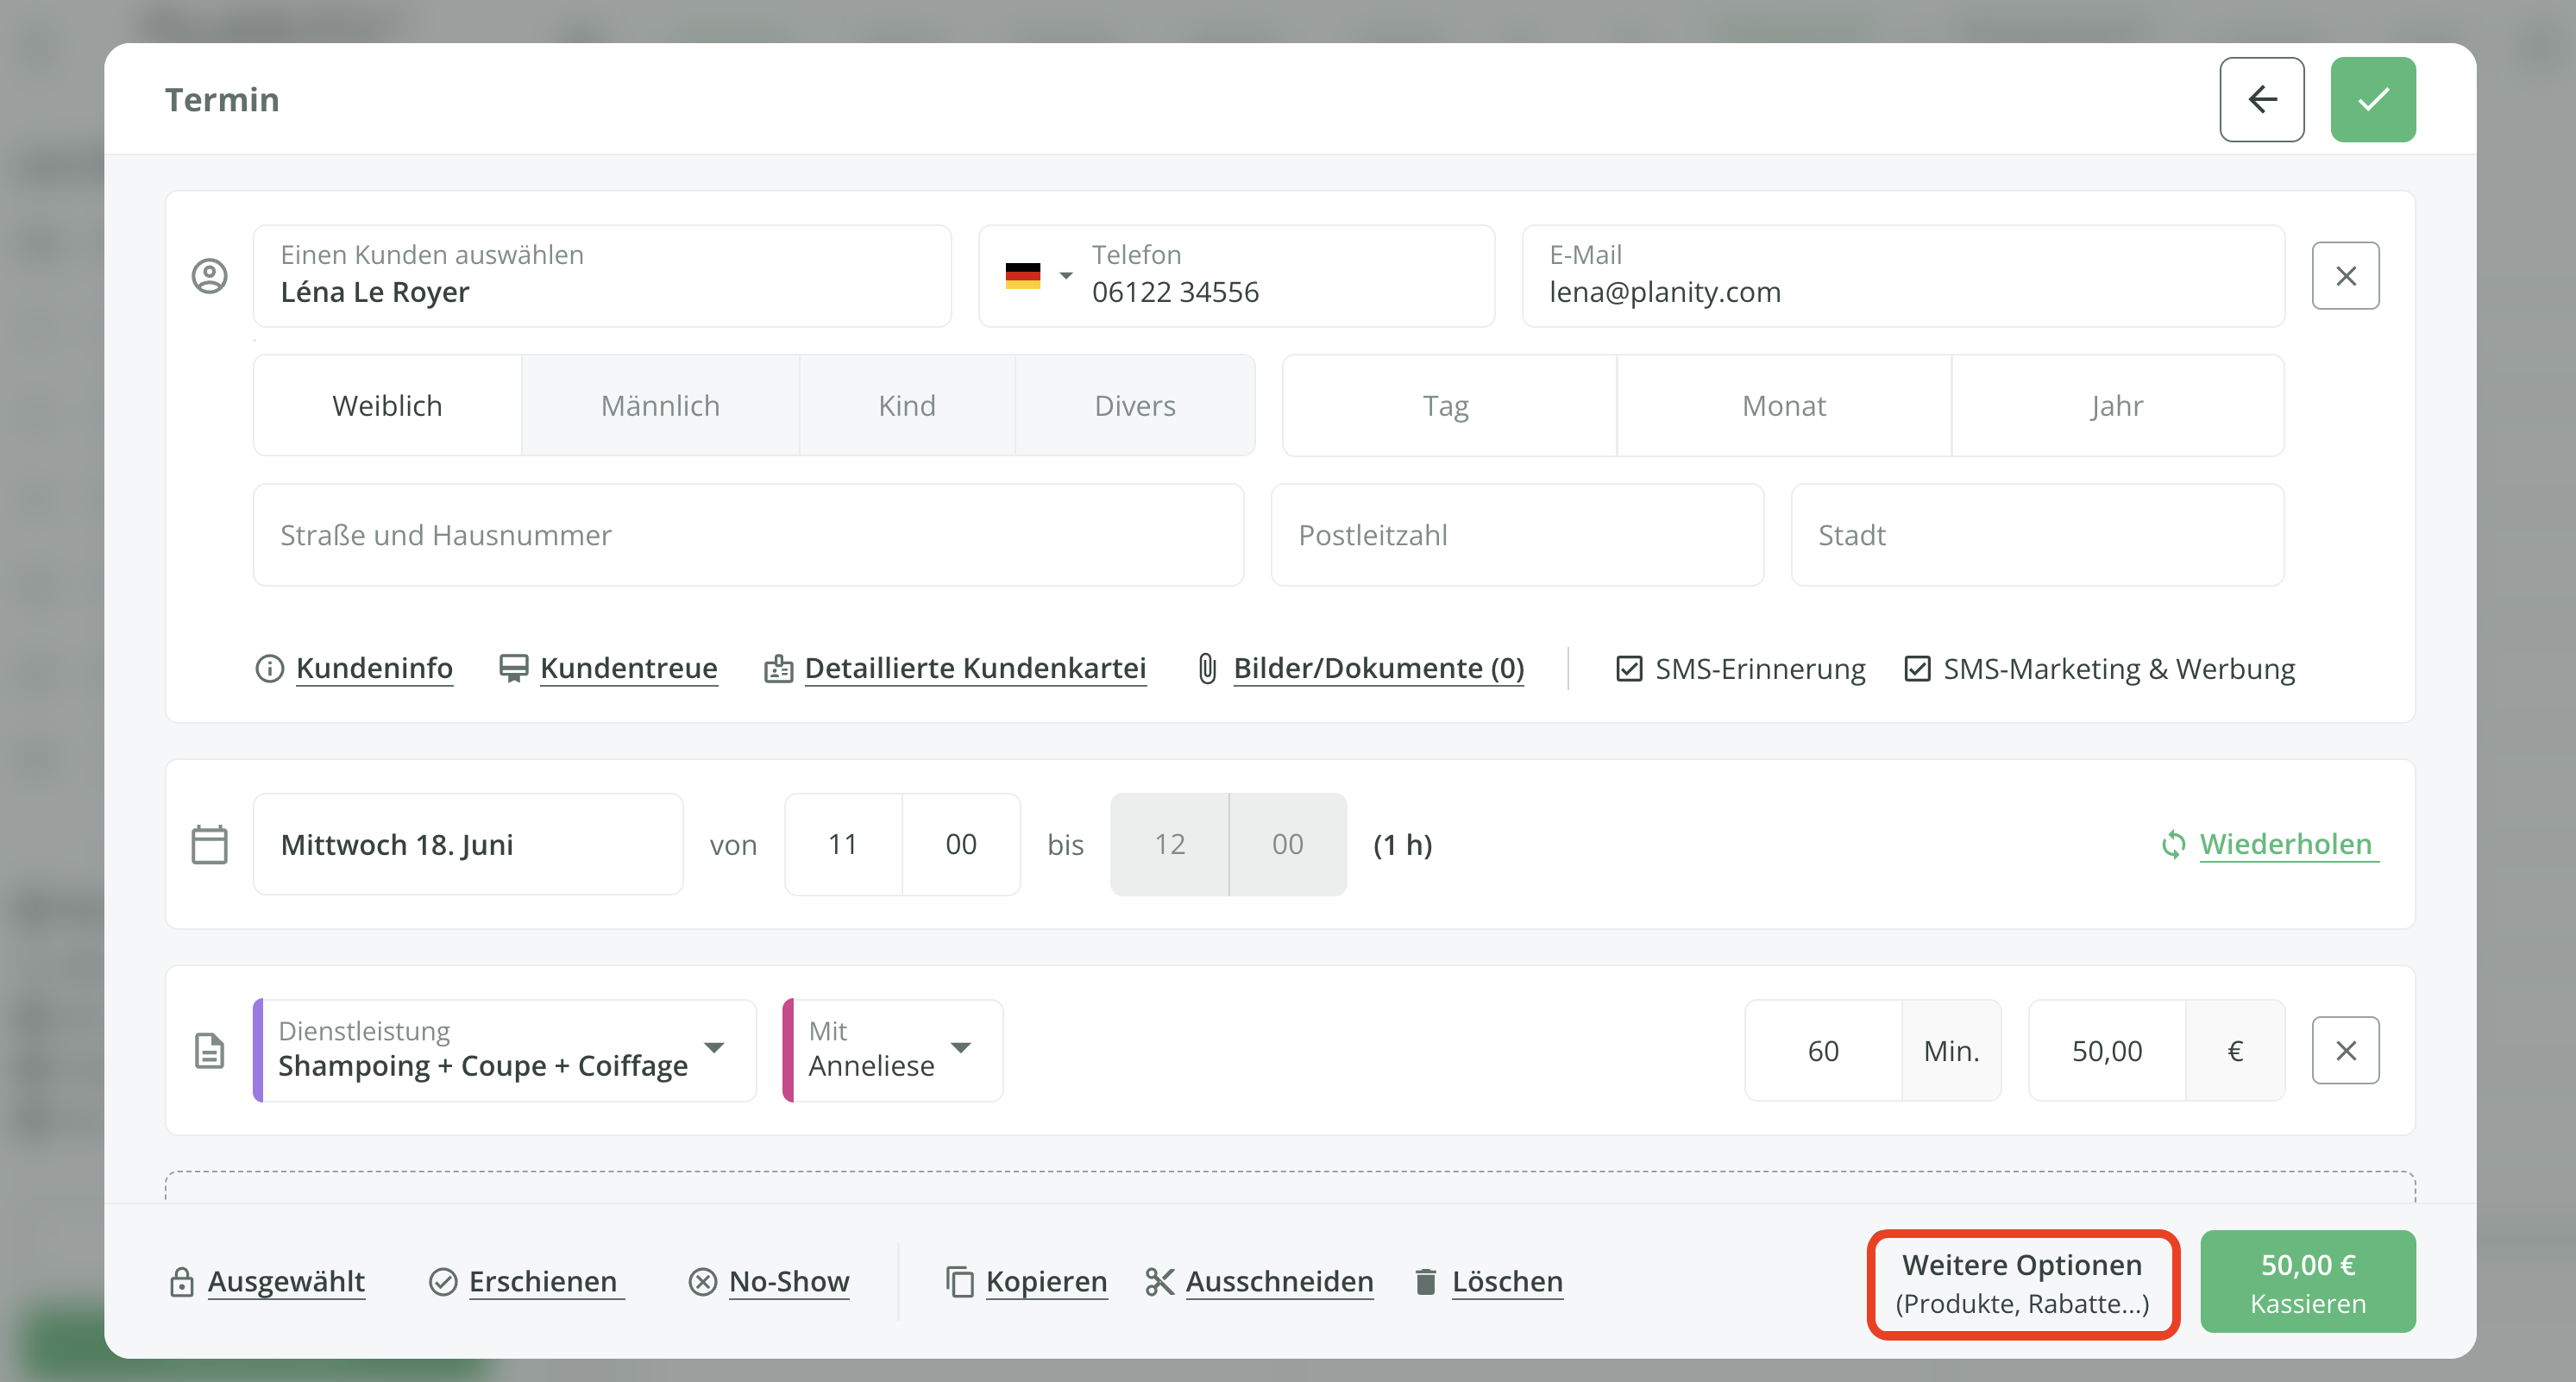The height and width of the screenshot is (1382, 2576).
Task: Toggle SMS-Marketing & Werbung checkbox
Action: 1917,668
